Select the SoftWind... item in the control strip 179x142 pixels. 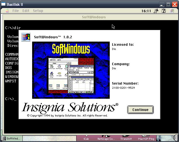point(12,138)
